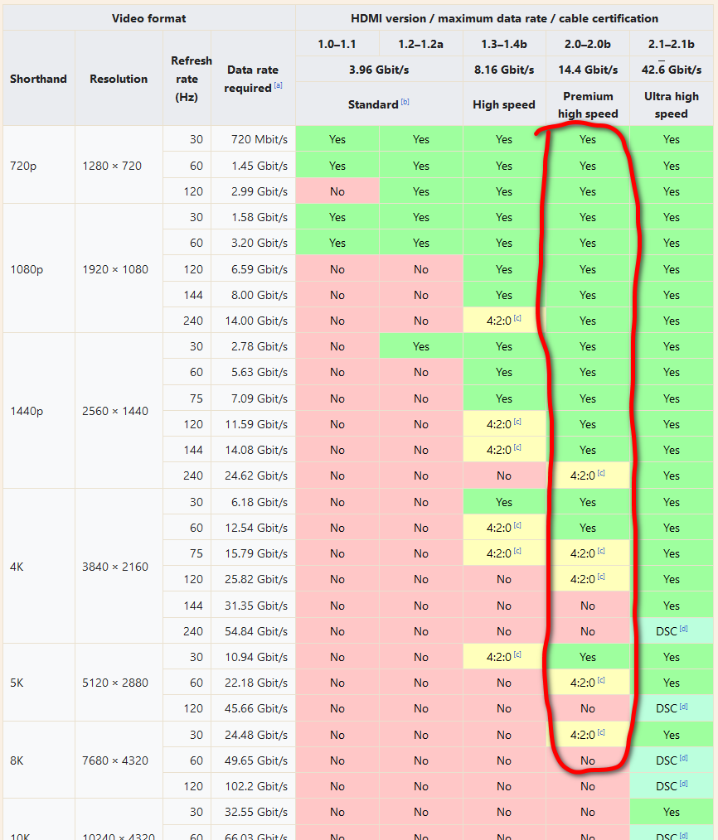Select the "5K" shorthand cell

coord(39,683)
